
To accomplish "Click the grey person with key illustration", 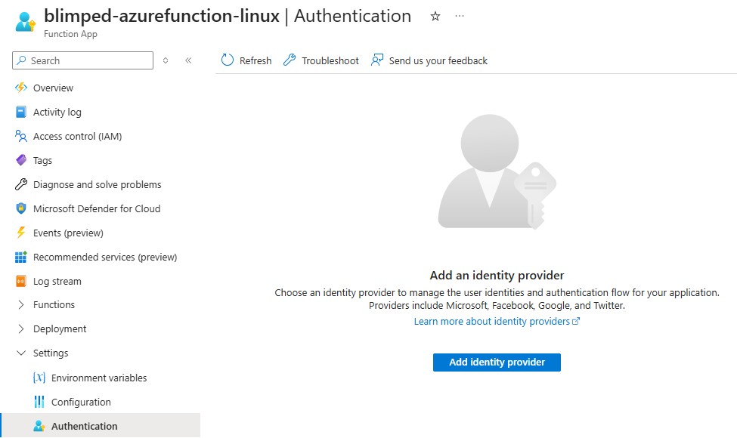I will point(497,172).
